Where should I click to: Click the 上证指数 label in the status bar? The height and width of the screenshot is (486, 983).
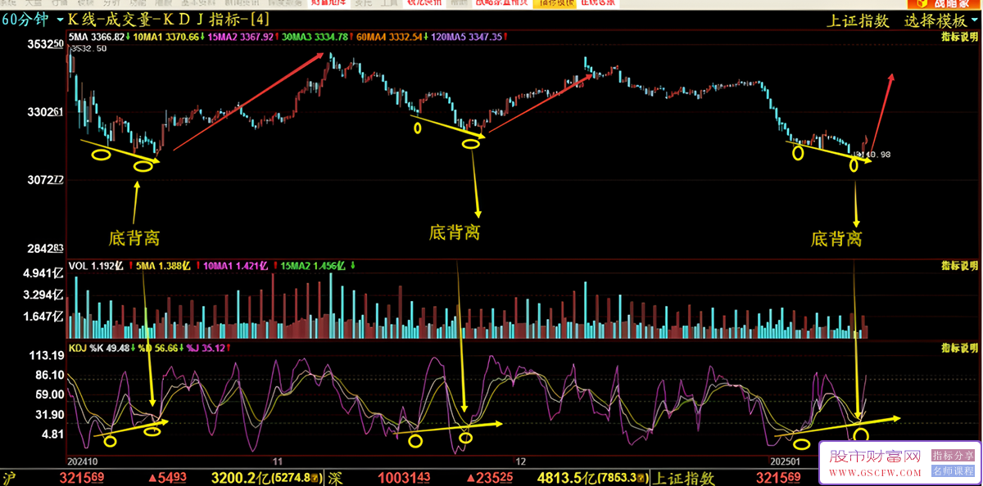[686, 477]
